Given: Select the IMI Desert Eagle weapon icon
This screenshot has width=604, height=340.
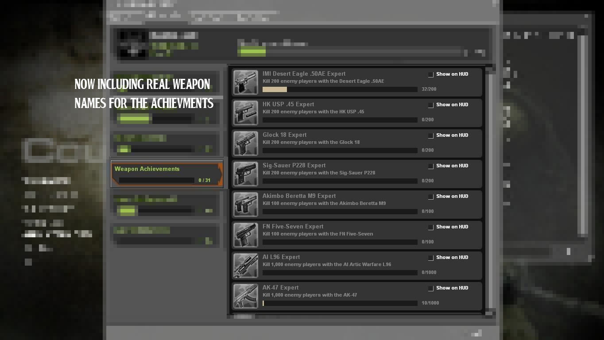Looking at the screenshot, I should 245,82.
